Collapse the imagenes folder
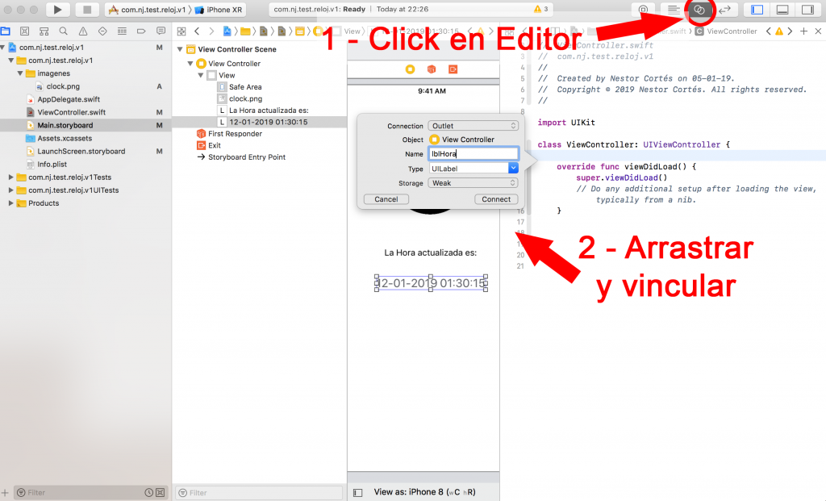 (x=20, y=73)
